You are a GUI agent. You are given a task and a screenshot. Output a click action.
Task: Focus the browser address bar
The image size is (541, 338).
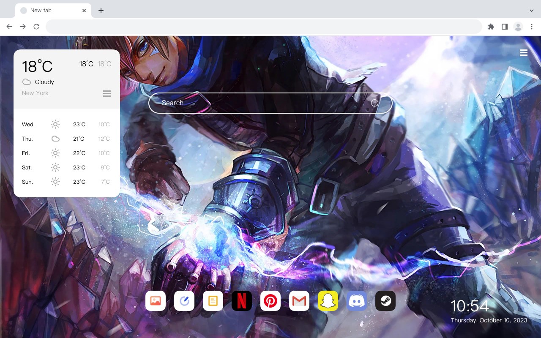264,27
